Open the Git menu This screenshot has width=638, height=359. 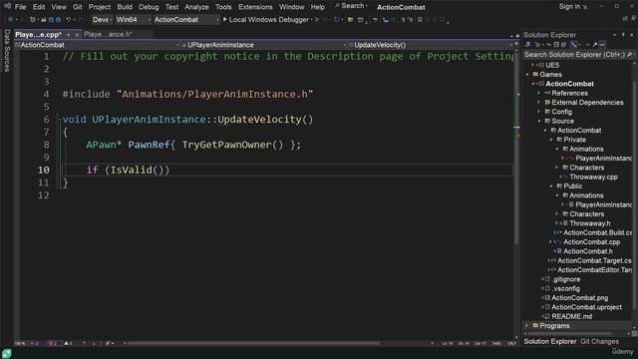(x=78, y=7)
